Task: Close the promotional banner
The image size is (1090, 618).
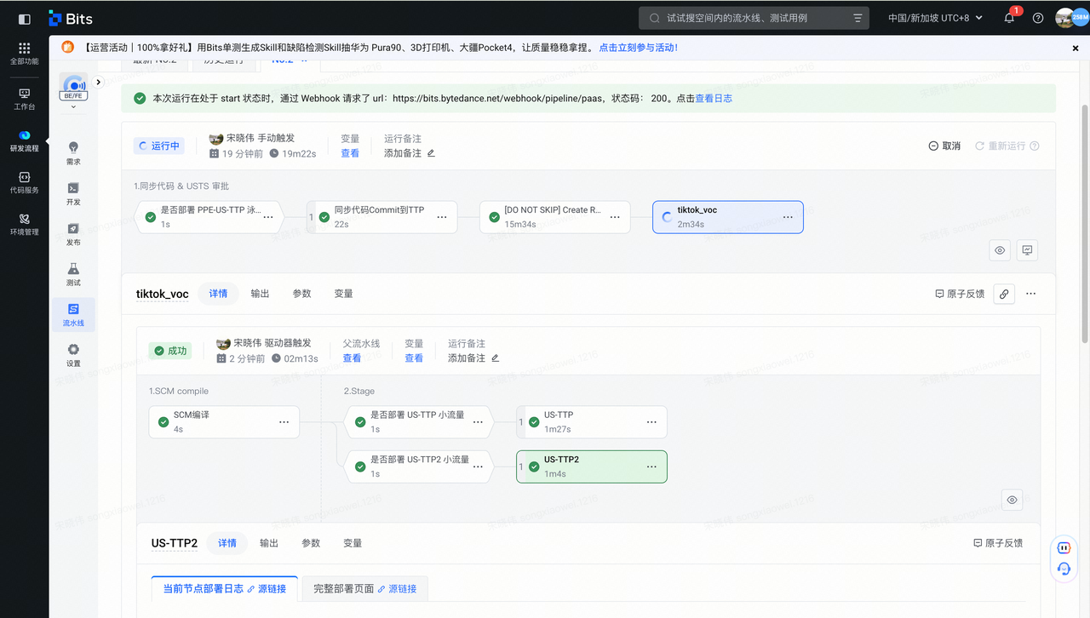Action: click(1076, 49)
